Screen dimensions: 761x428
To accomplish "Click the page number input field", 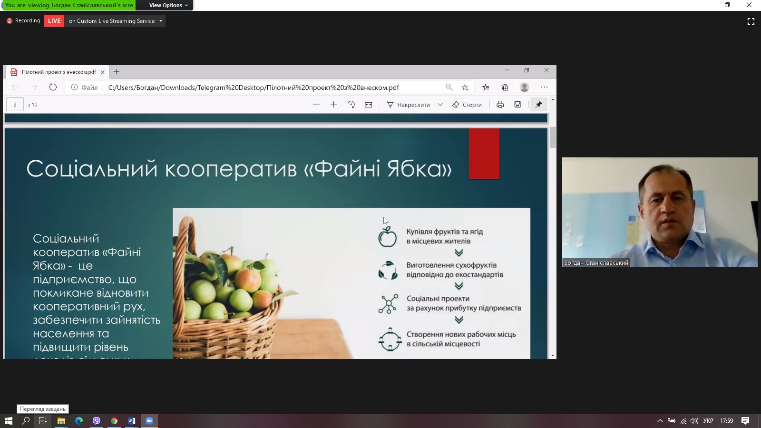I will click(x=15, y=105).
